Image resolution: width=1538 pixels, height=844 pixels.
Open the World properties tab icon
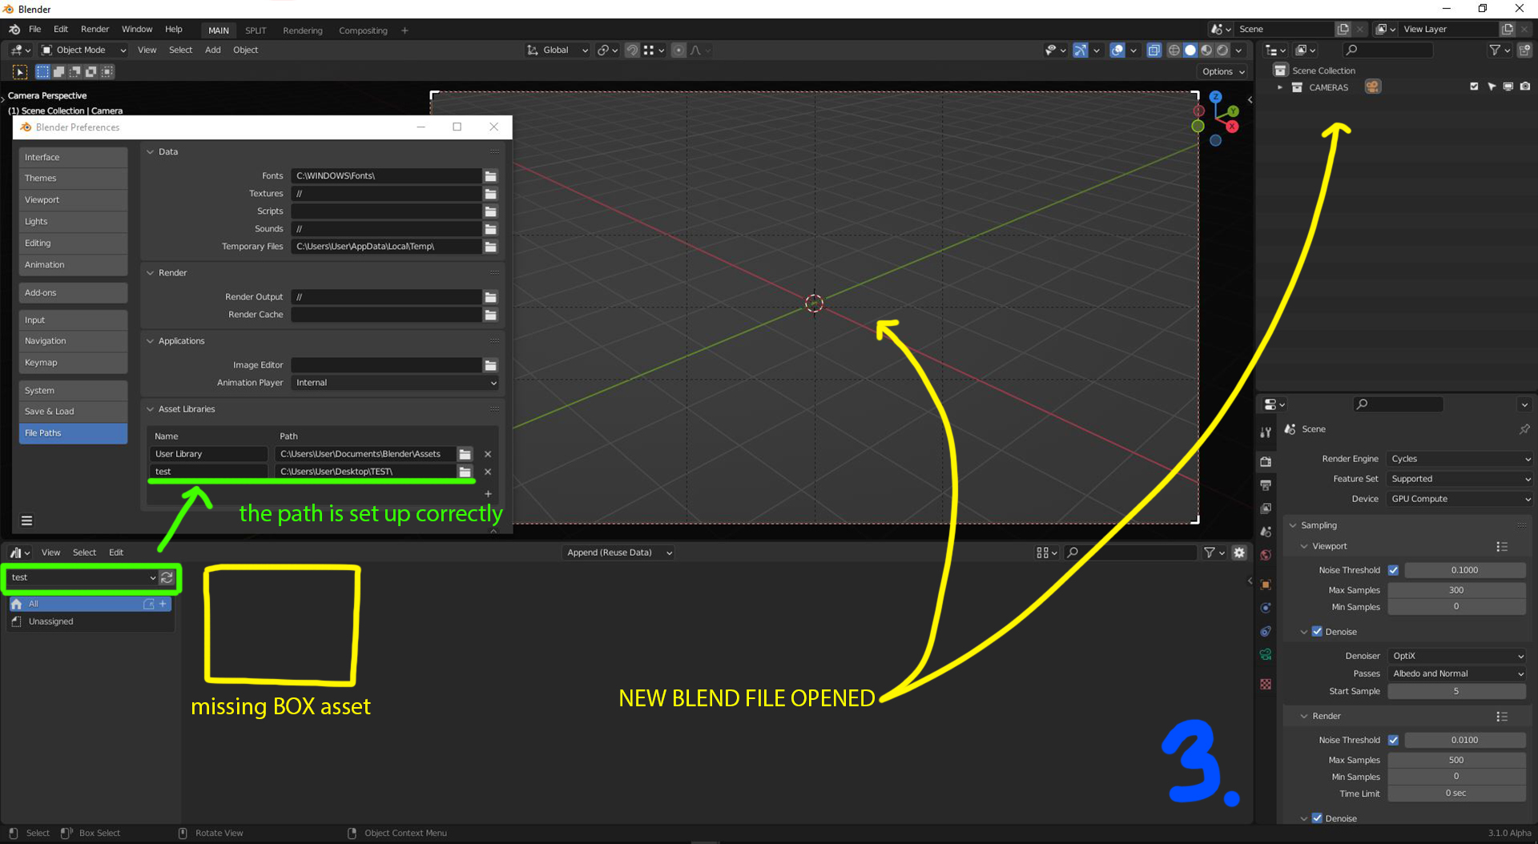1266,555
